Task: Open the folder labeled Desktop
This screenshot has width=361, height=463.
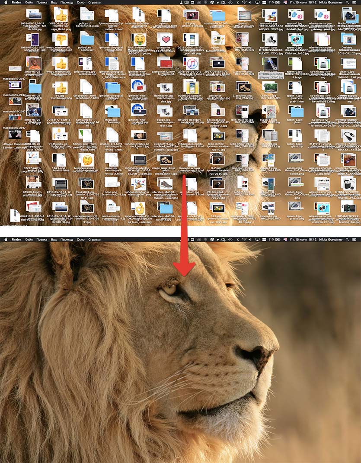Action: [347, 39]
